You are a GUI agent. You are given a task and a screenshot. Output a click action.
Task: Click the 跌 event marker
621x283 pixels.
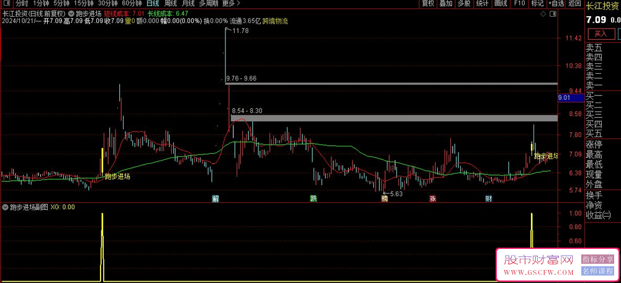[x=313, y=199]
